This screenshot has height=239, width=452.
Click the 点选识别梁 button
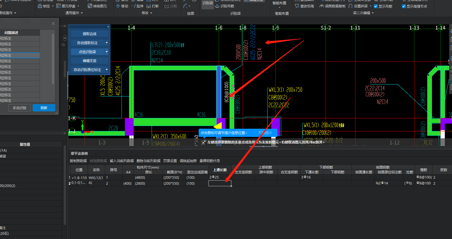click(88, 52)
